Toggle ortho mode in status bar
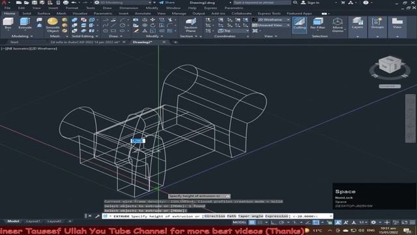417x235 pixels. (x=274, y=222)
